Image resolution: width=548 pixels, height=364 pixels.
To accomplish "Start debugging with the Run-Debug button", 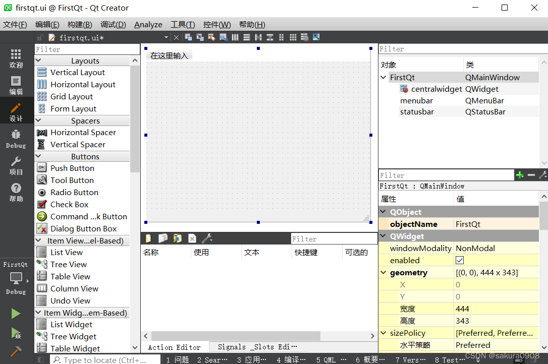I will pos(16,333).
